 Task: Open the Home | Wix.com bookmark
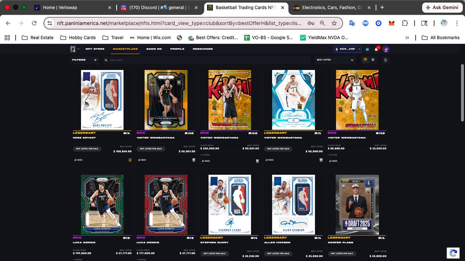pyautogui.click(x=150, y=38)
